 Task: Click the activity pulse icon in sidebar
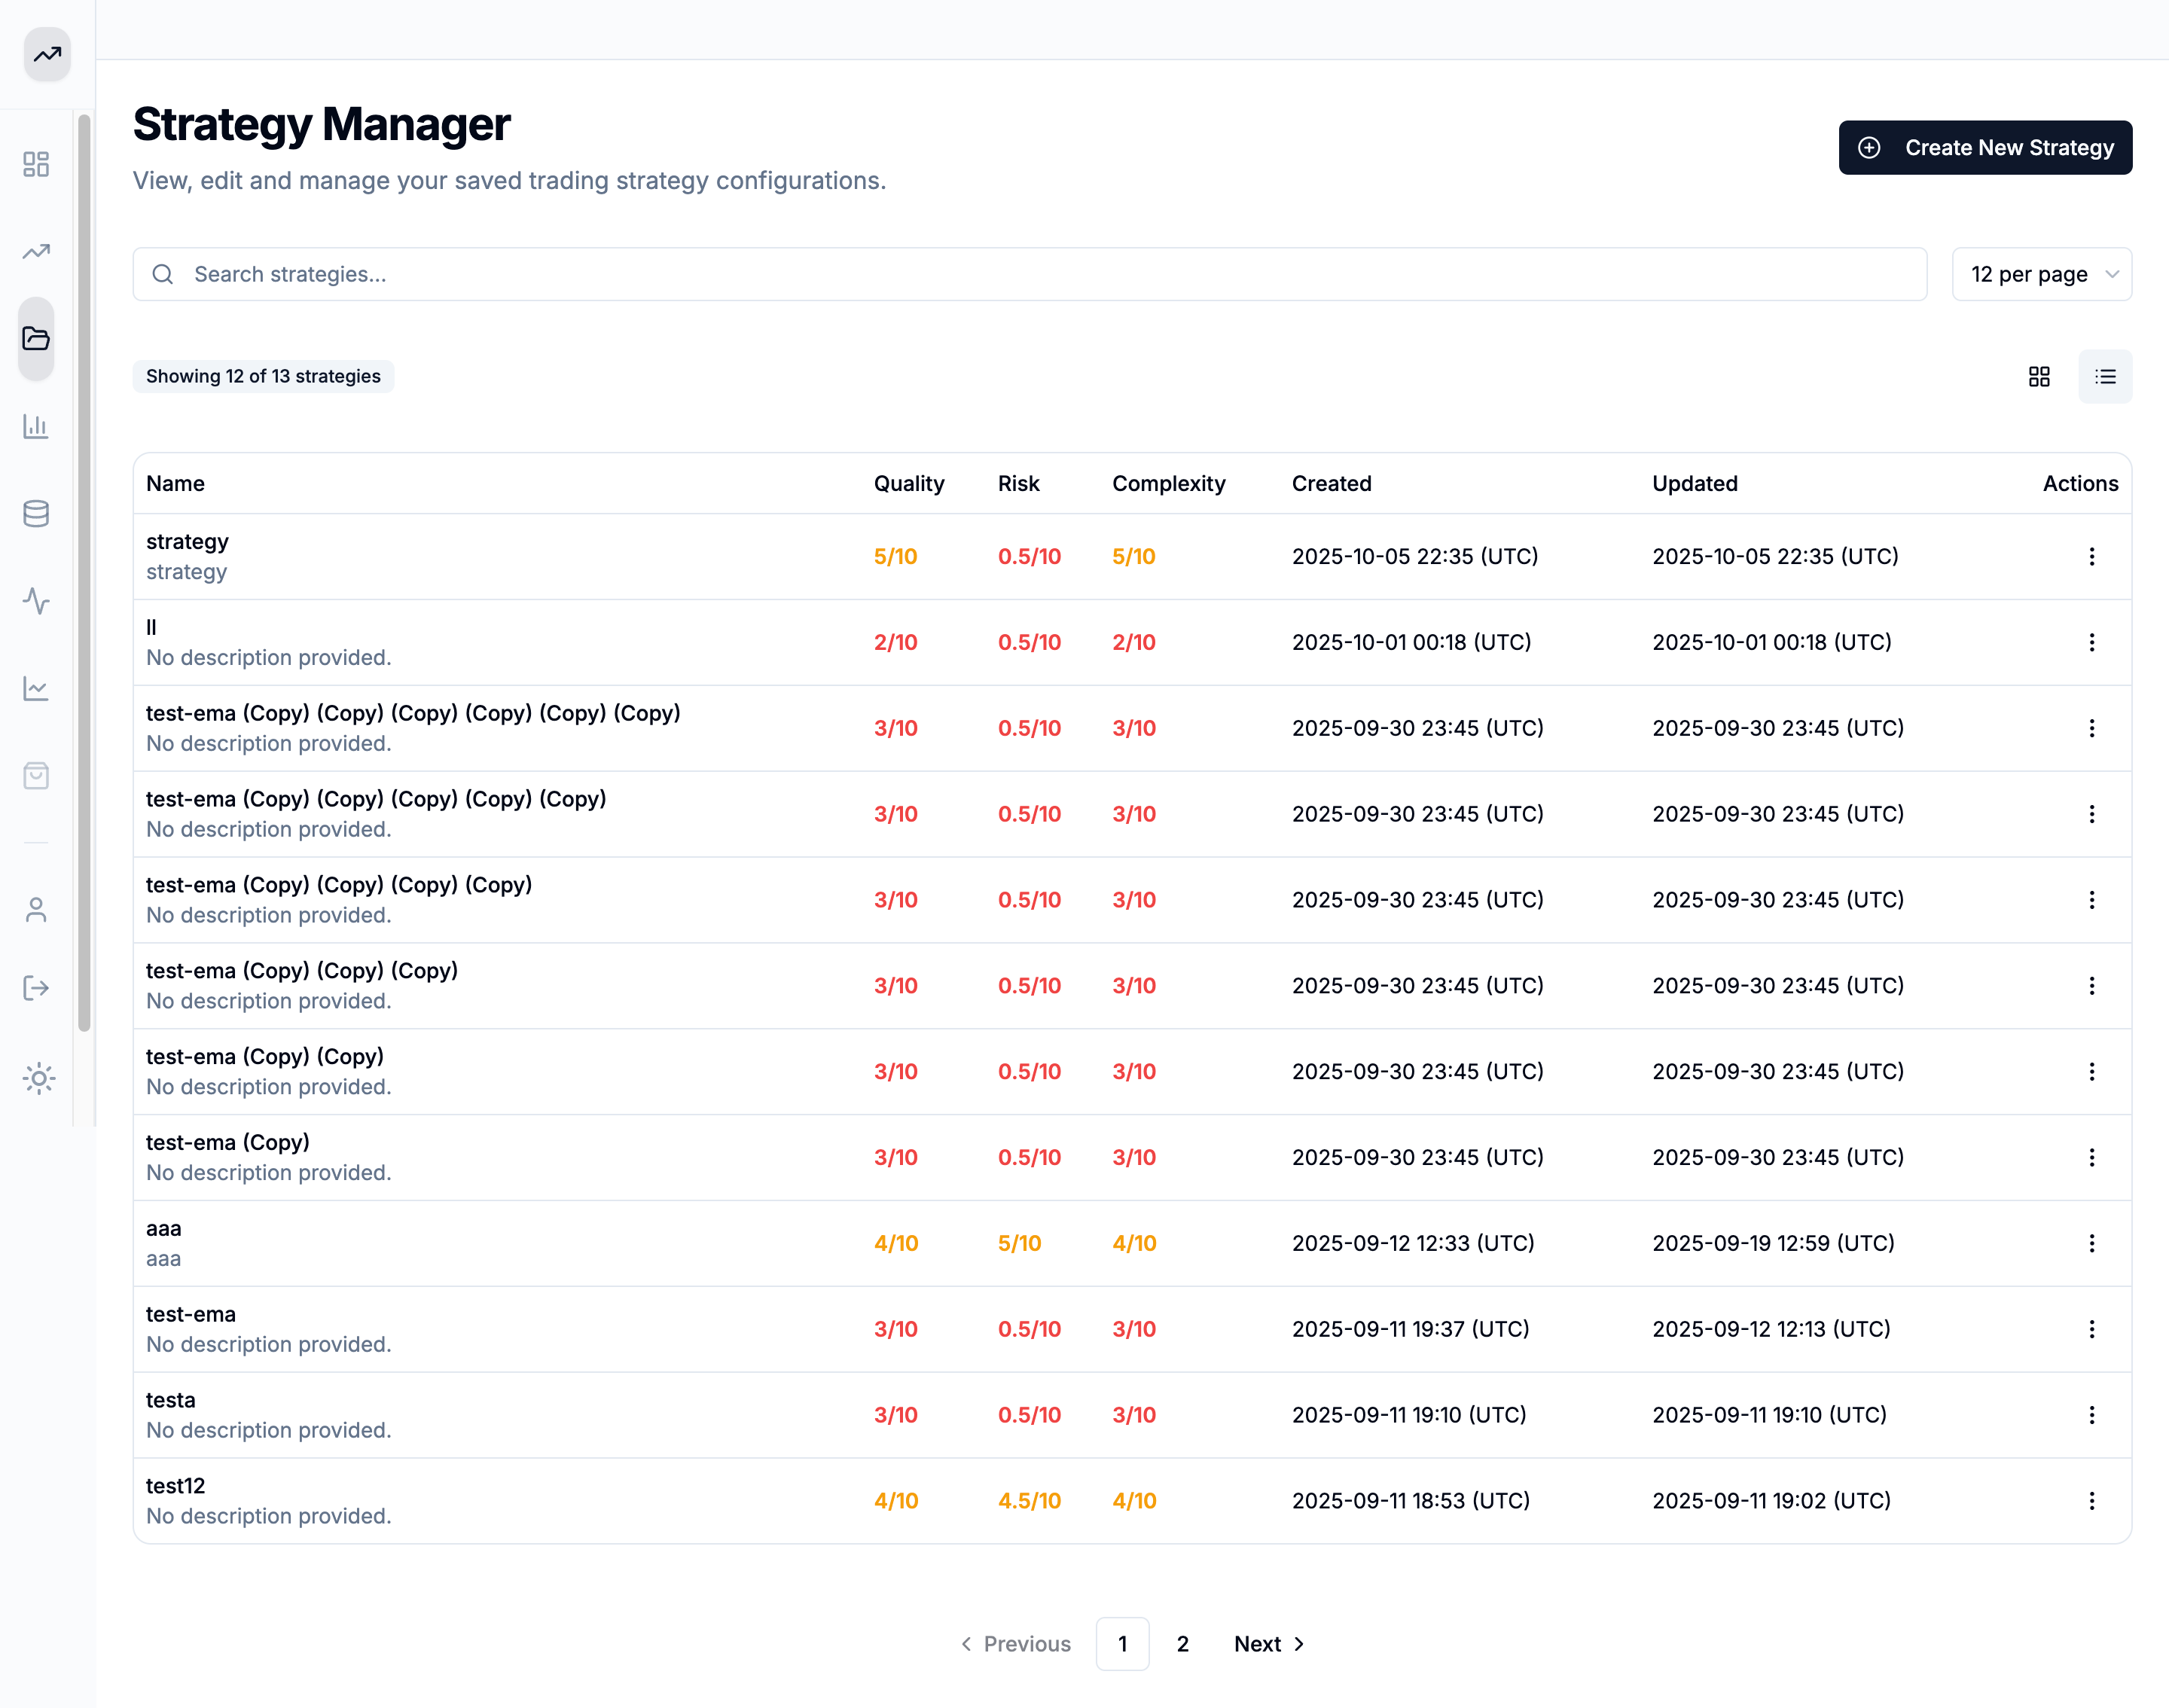[x=36, y=601]
